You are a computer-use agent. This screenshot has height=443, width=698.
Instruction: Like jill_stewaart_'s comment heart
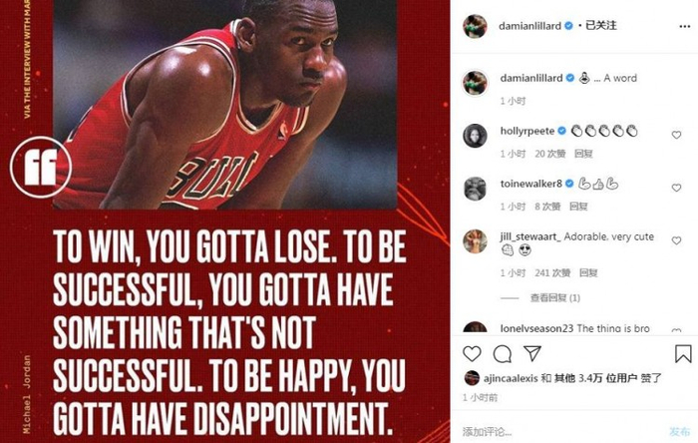point(676,240)
